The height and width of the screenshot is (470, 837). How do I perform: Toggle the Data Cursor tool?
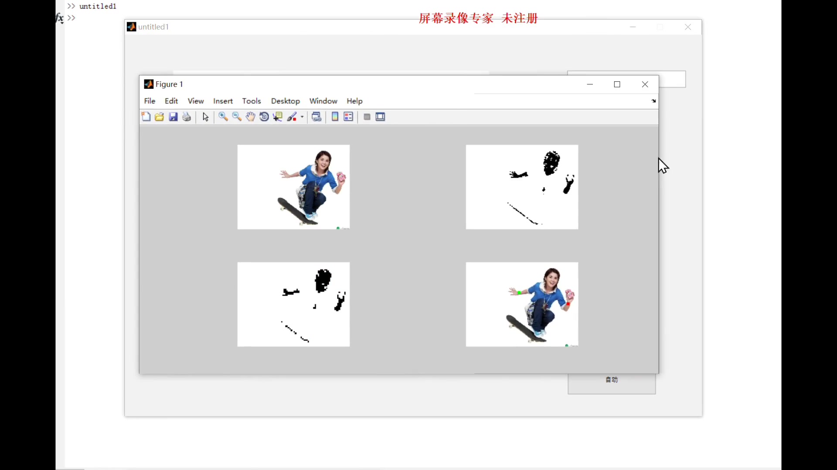click(278, 117)
